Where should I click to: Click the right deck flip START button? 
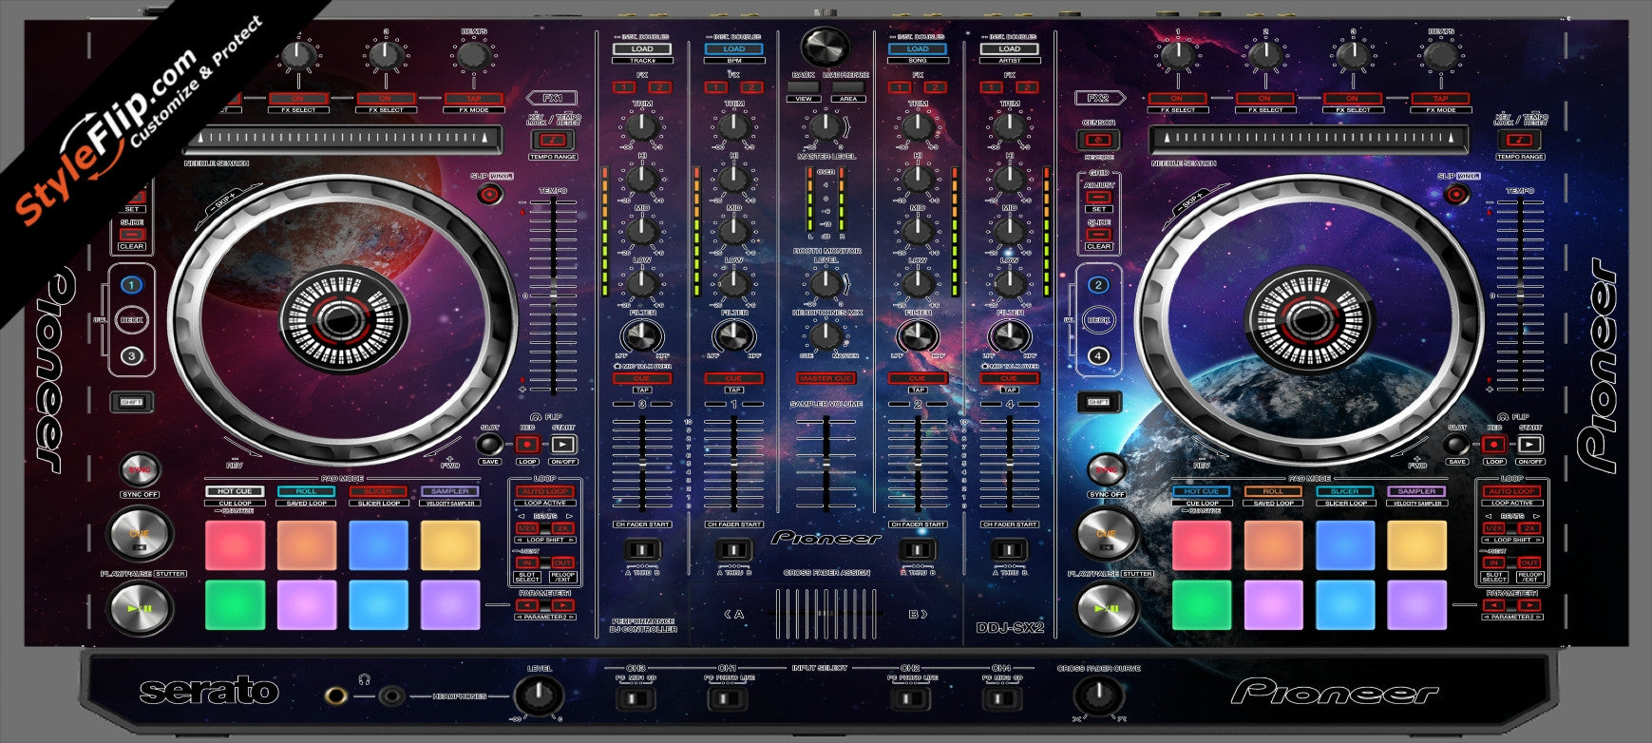coord(1529,444)
